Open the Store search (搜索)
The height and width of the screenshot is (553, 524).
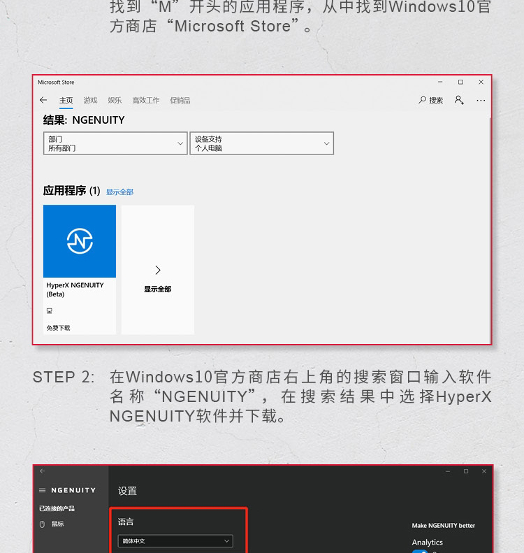tap(430, 100)
